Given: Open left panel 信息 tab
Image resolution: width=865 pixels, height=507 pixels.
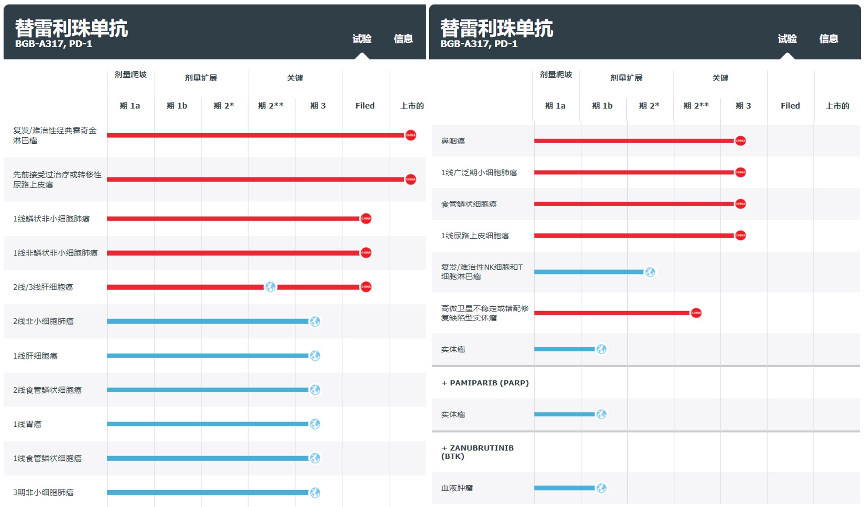Looking at the screenshot, I should (403, 39).
